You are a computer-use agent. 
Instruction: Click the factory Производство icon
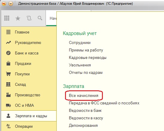tap(8, 95)
